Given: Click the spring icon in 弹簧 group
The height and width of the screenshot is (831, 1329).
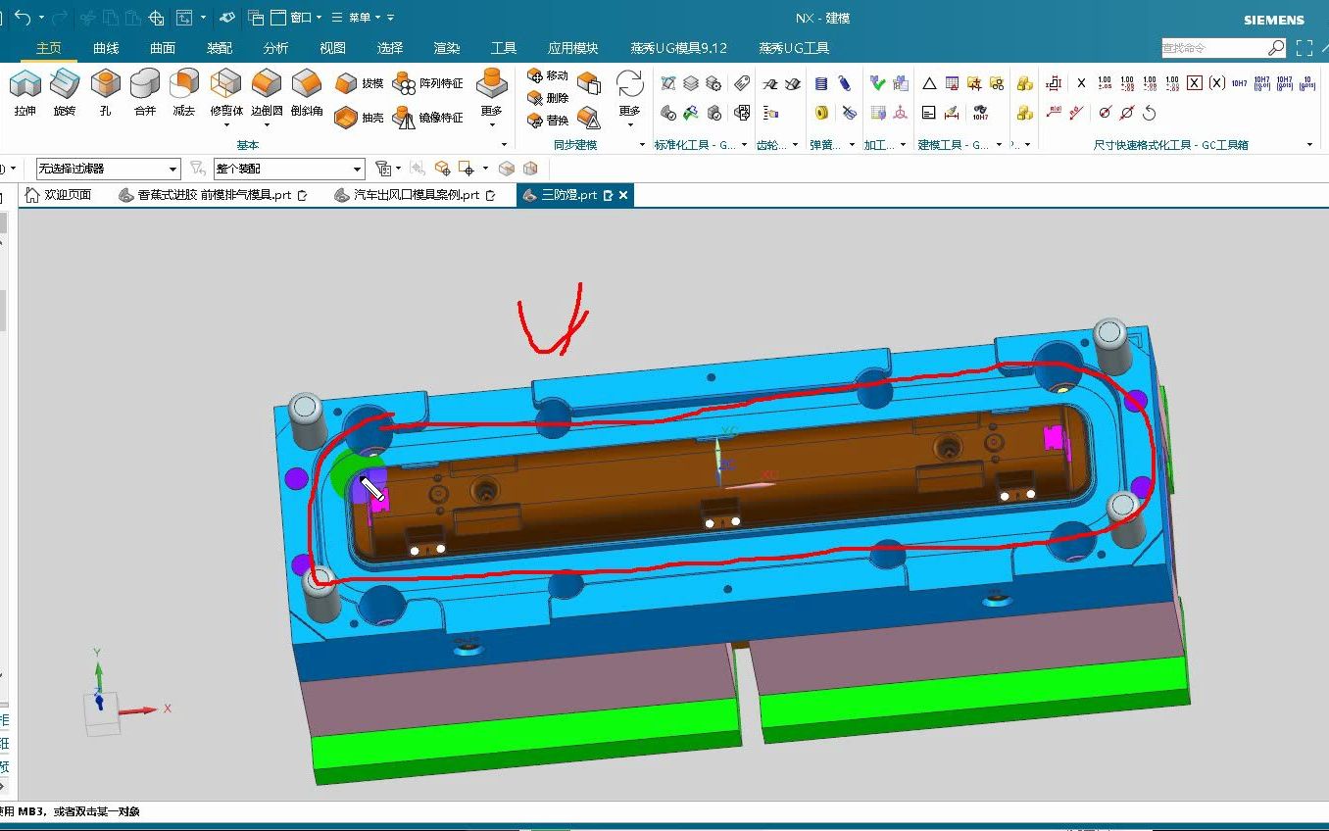Looking at the screenshot, I should [x=844, y=84].
